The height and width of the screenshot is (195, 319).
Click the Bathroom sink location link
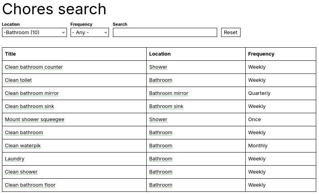[x=166, y=106]
